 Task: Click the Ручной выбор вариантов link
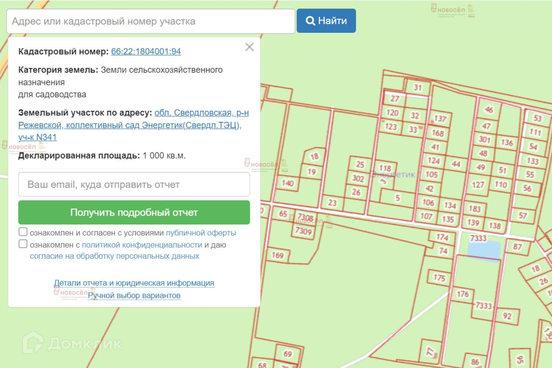click(134, 296)
